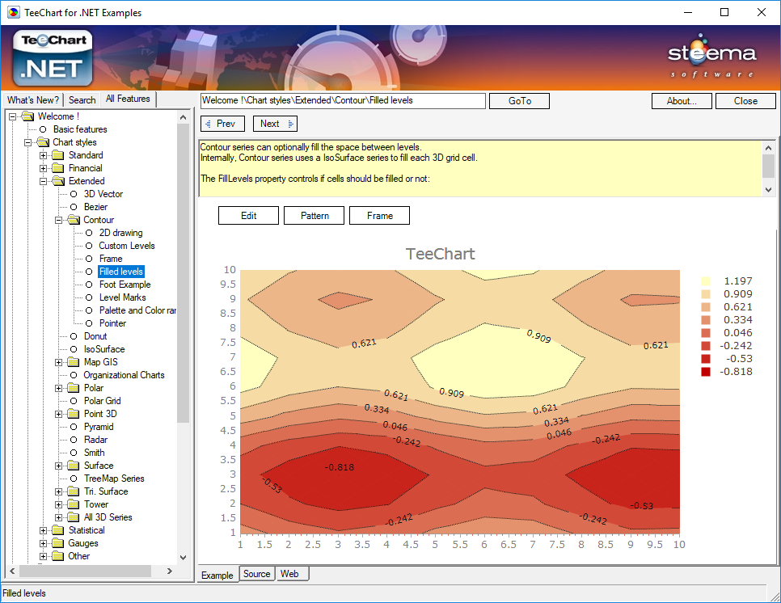Click the Gauges folder icon
The width and height of the screenshot is (781, 603).
(x=58, y=543)
